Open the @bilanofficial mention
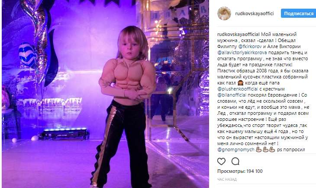Image resolution: width=316 pixels, height=188 pixels. [x=232, y=95]
